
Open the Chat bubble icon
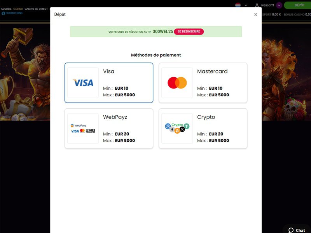tap(291, 230)
